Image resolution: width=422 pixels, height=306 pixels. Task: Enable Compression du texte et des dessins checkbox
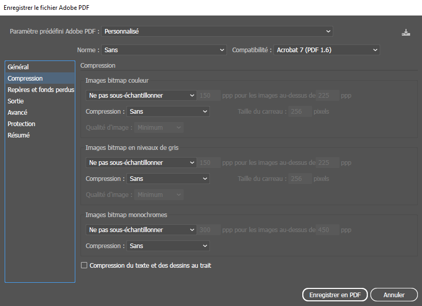(85, 266)
